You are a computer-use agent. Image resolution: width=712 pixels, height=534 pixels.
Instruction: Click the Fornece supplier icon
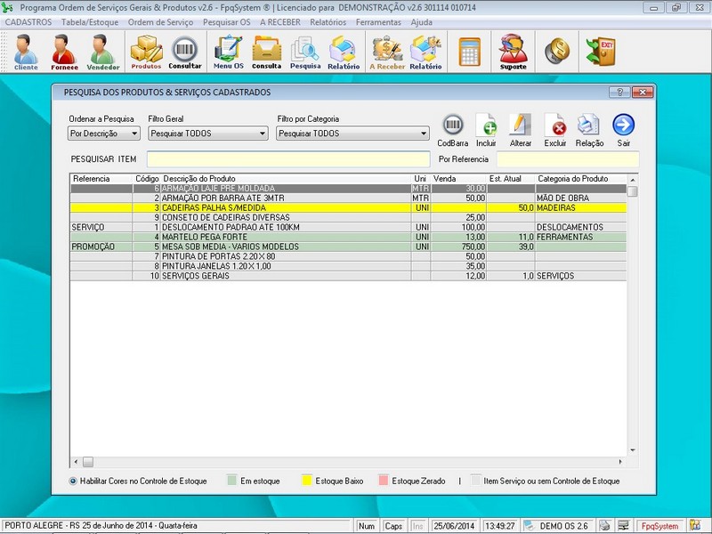tap(64, 52)
